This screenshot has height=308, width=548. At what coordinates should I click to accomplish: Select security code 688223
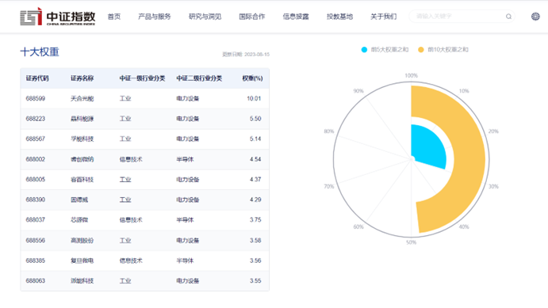(x=36, y=119)
